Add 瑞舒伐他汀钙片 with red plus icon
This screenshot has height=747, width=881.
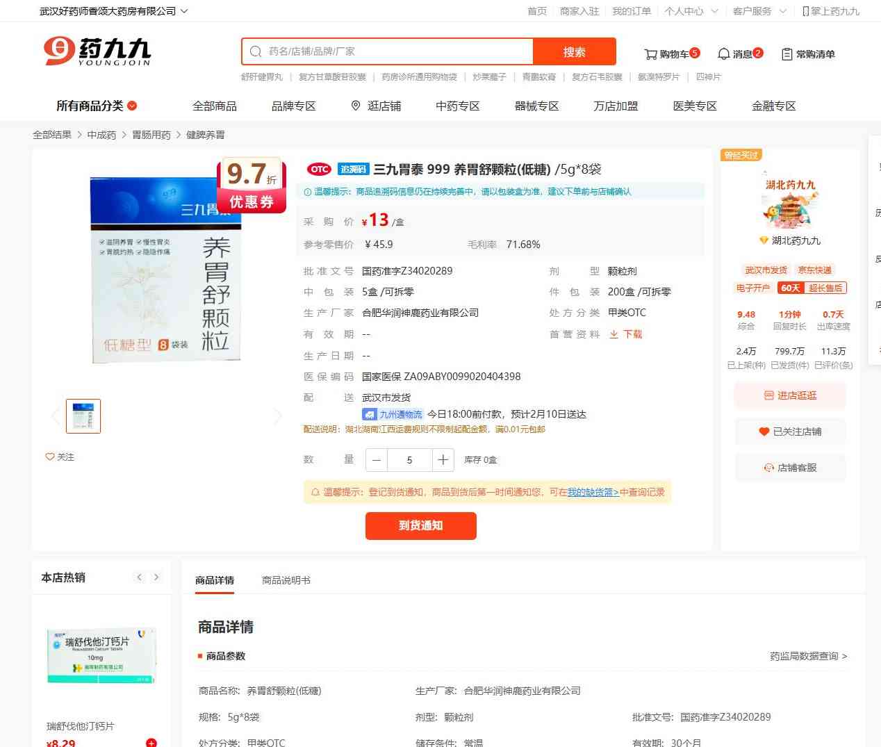[151, 742]
